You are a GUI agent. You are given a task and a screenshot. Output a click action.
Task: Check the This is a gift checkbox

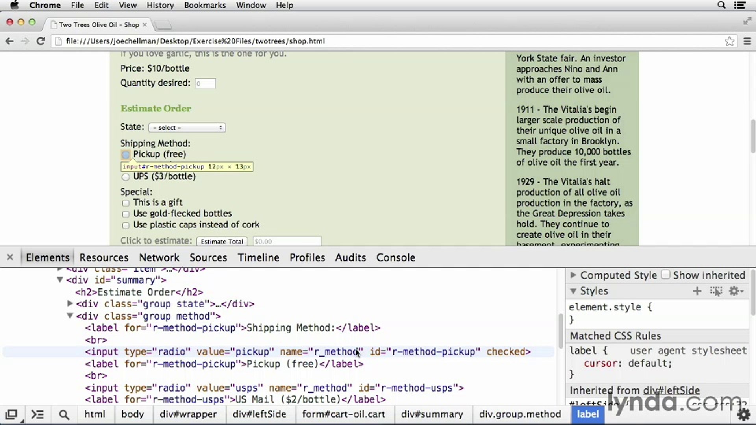125,203
